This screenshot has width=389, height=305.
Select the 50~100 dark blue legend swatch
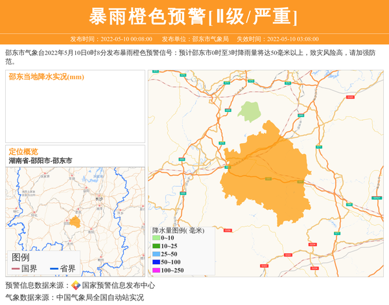tap(156, 262)
